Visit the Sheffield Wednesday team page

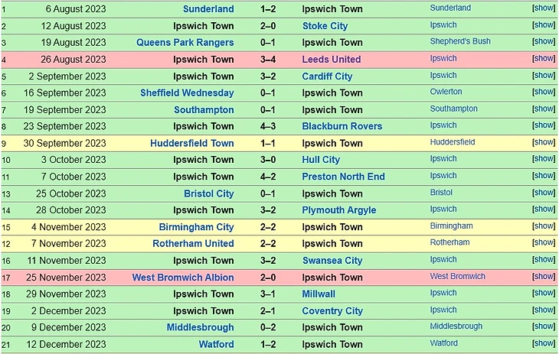point(187,93)
